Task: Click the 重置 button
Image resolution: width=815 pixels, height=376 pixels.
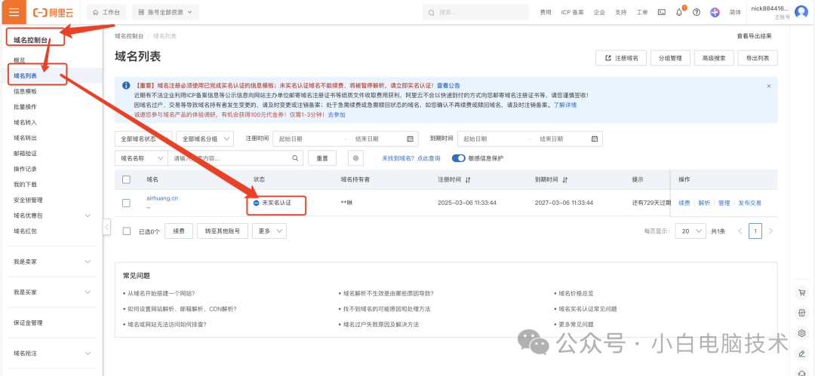Action: coord(322,158)
